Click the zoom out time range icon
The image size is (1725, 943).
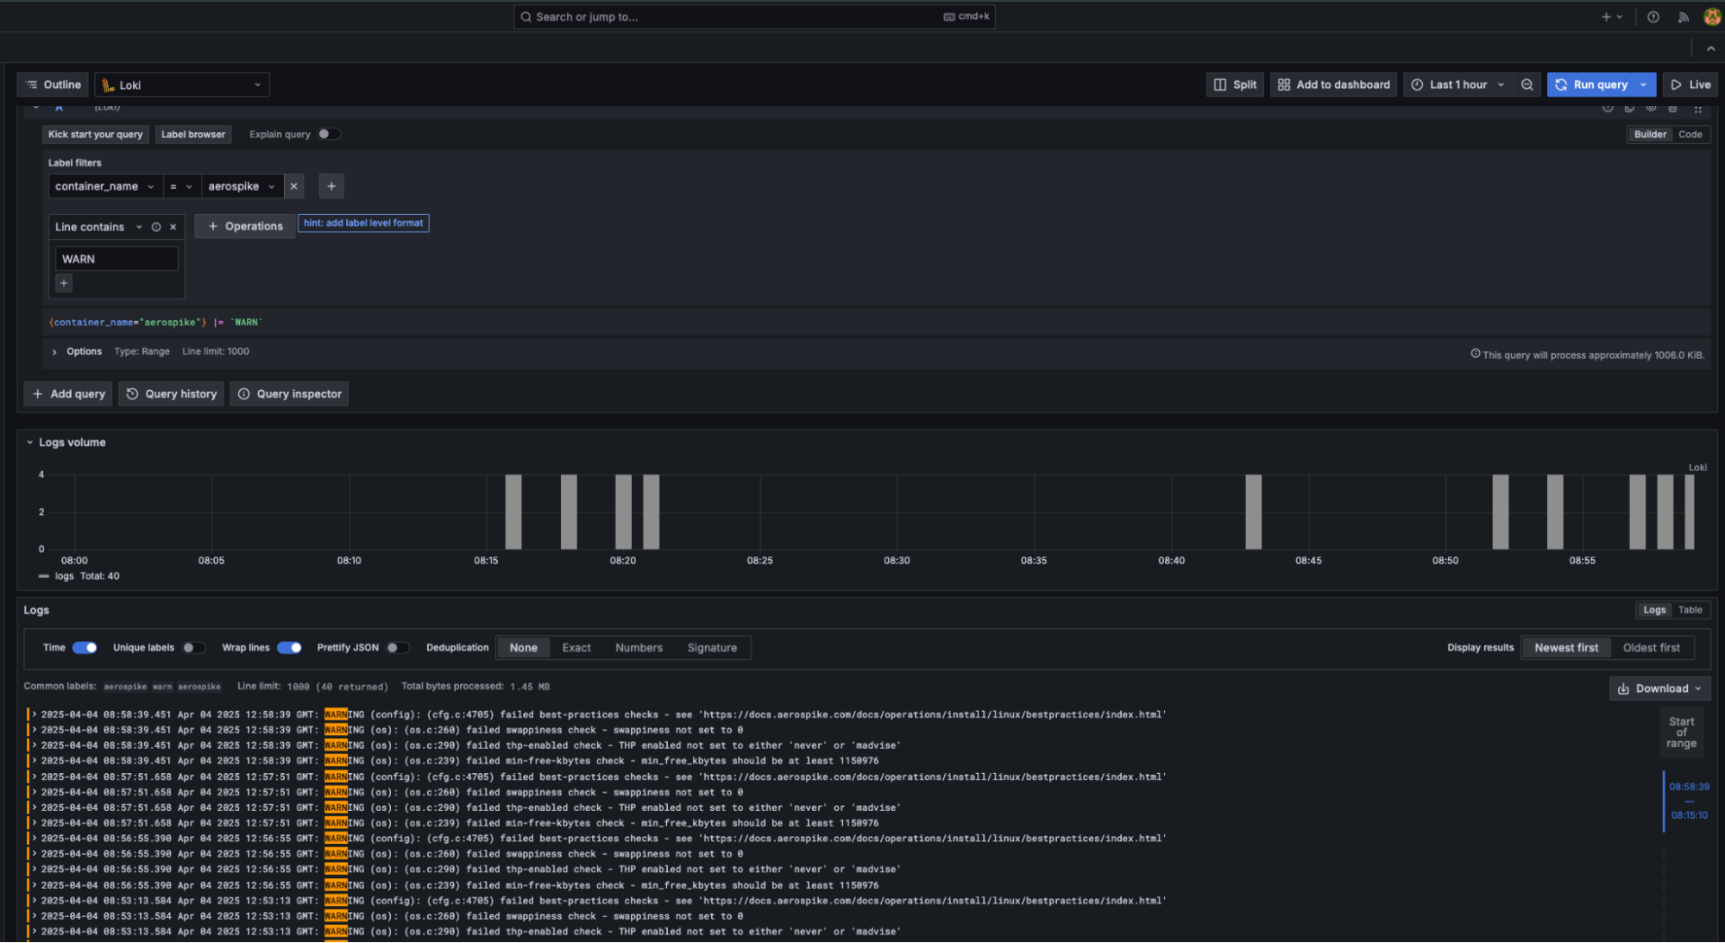point(1527,85)
